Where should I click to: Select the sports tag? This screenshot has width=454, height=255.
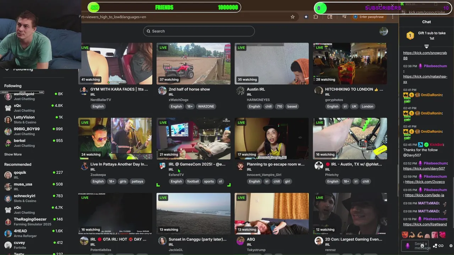click(x=209, y=181)
